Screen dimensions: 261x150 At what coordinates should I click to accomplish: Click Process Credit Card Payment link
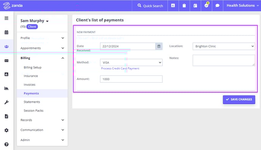click(120, 68)
